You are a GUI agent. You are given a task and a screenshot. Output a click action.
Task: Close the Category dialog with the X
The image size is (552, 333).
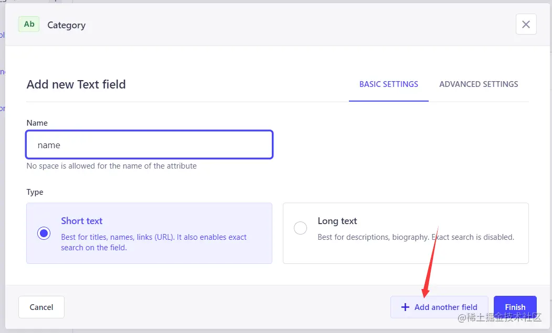coord(526,24)
